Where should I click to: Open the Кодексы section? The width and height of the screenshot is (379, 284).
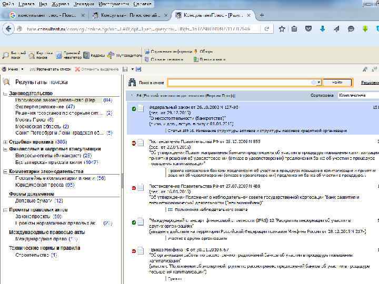pos(94,55)
